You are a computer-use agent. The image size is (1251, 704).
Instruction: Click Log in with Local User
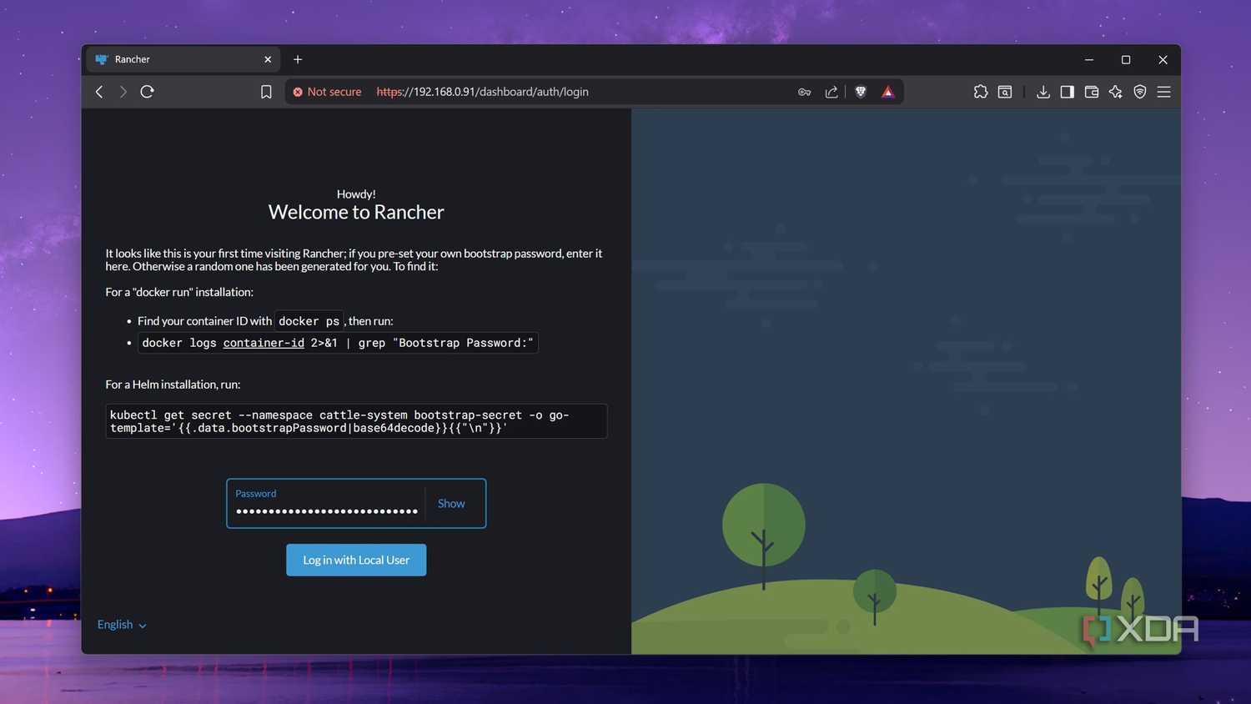pyautogui.click(x=356, y=560)
